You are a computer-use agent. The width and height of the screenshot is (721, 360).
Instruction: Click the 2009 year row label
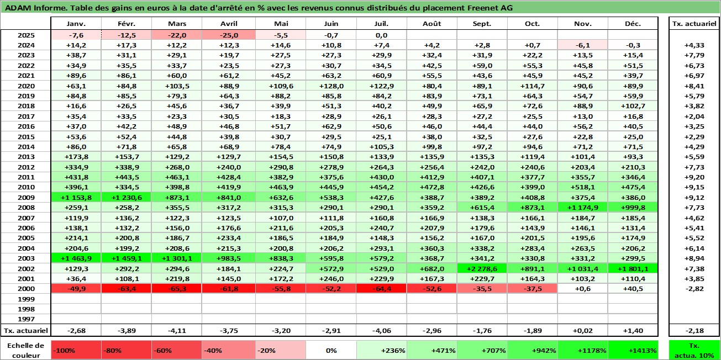(26, 197)
